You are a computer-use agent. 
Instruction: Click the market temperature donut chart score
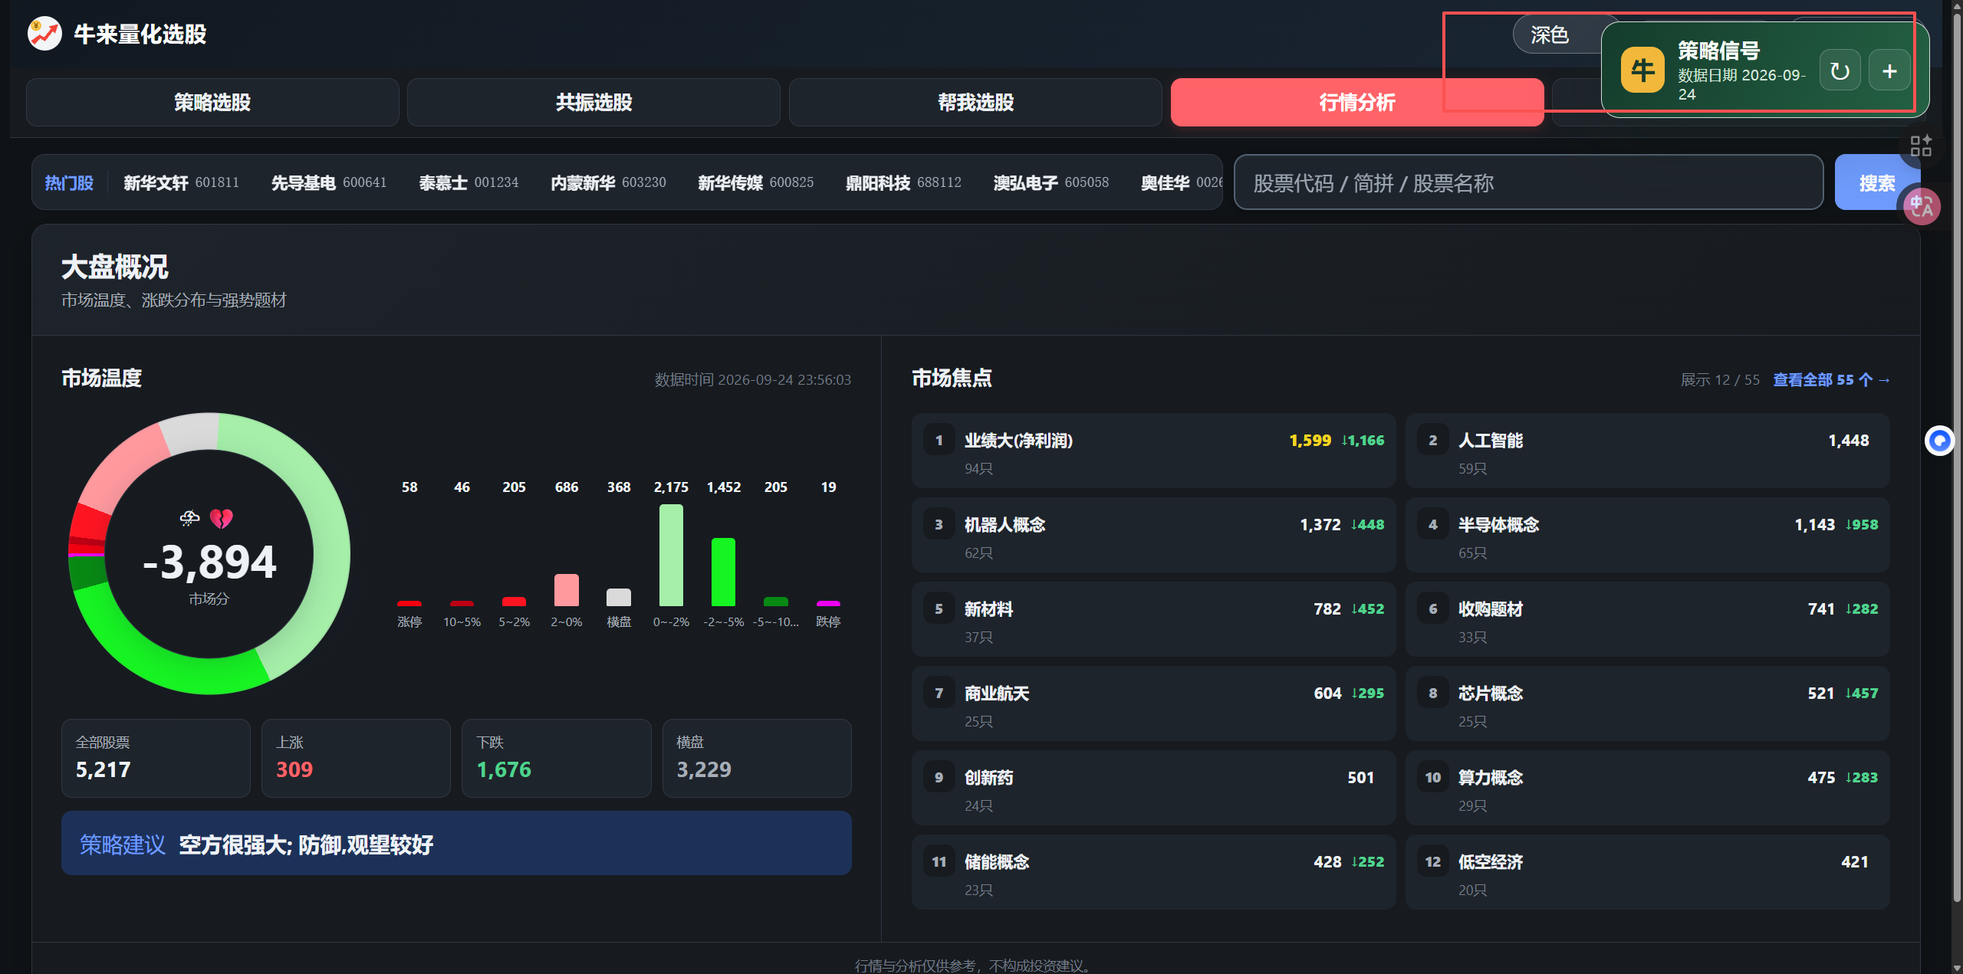(209, 562)
